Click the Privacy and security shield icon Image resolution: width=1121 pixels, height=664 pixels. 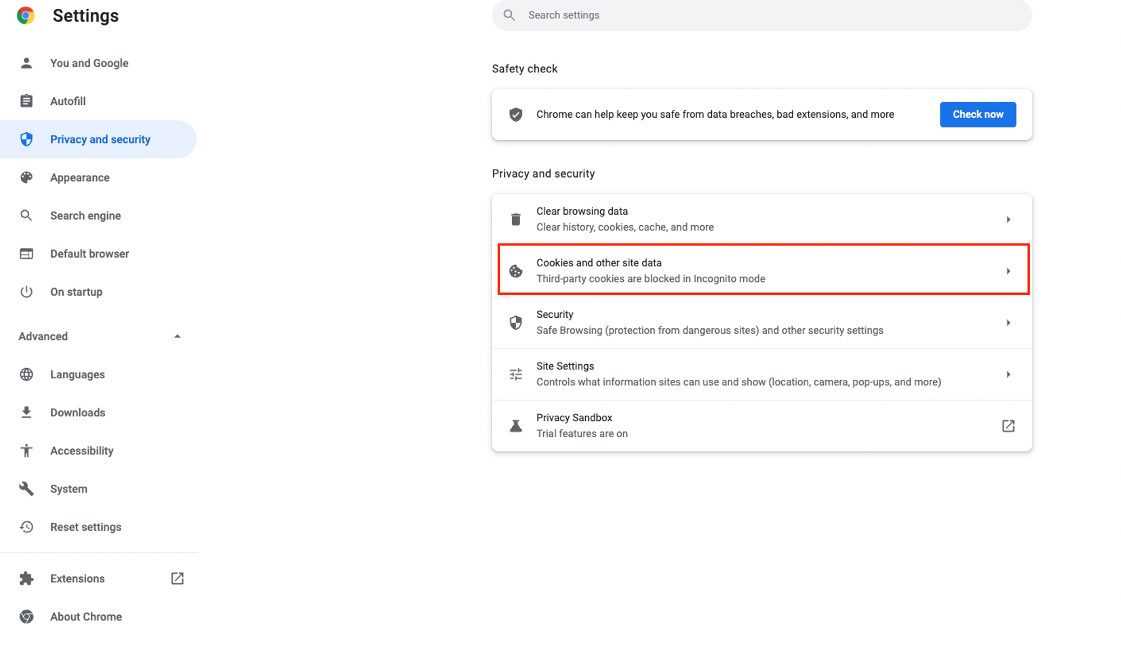point(26,139)
